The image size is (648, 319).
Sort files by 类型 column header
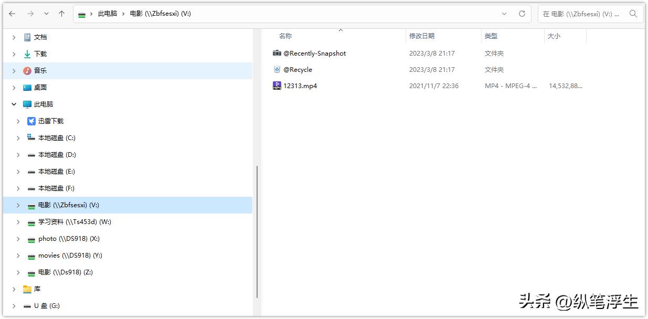pos(491,36)
